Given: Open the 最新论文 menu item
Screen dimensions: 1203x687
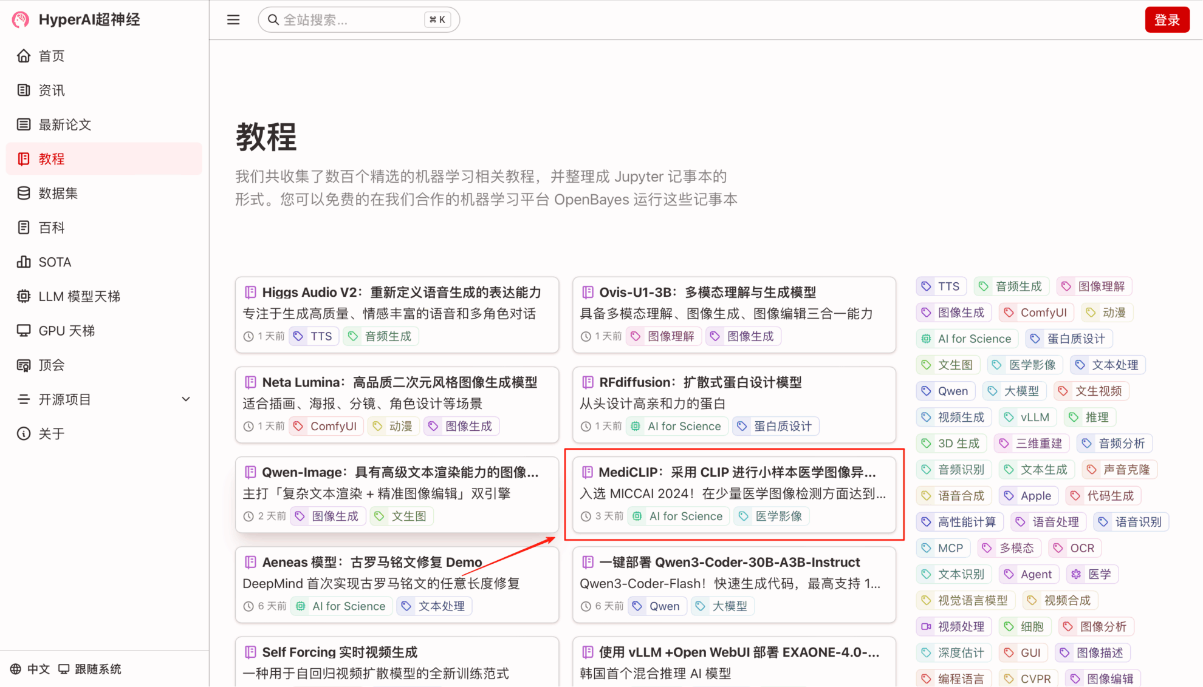Looking at the screenshot, I should [65, 124].
